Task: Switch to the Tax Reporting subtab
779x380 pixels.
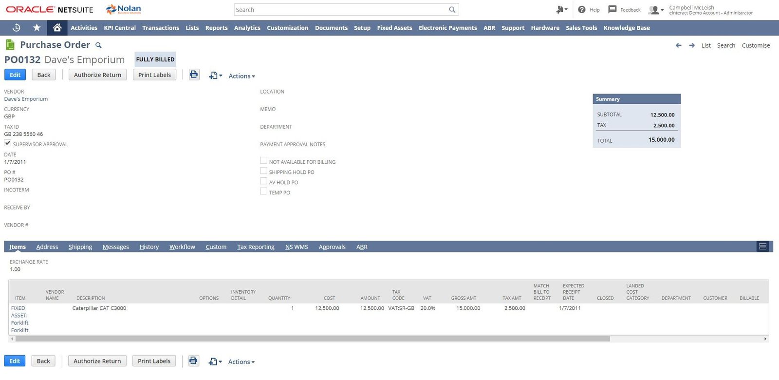Action: (x=256, y=247)
